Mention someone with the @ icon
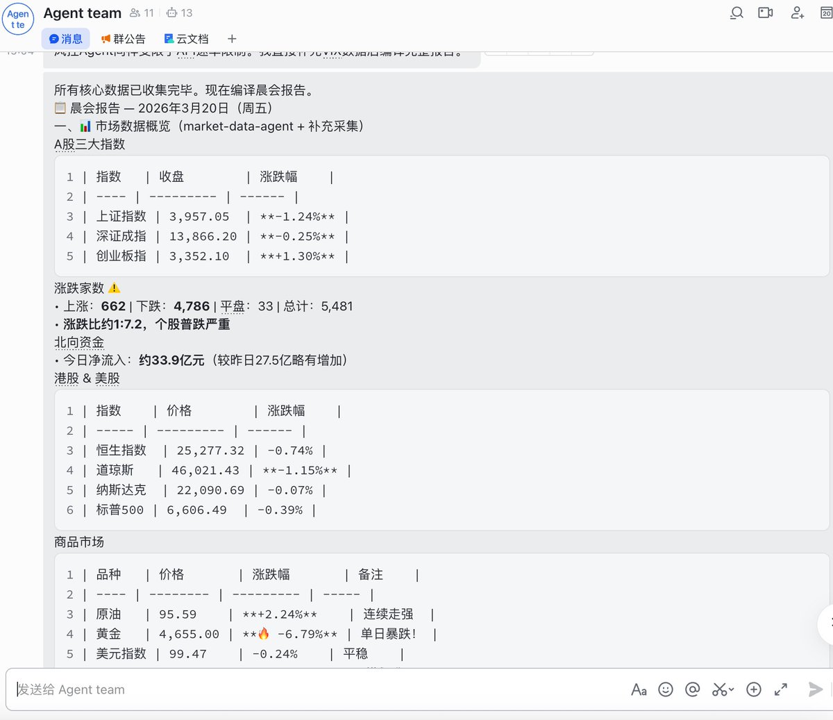The image size is (833, 720). tap(692, 689)
